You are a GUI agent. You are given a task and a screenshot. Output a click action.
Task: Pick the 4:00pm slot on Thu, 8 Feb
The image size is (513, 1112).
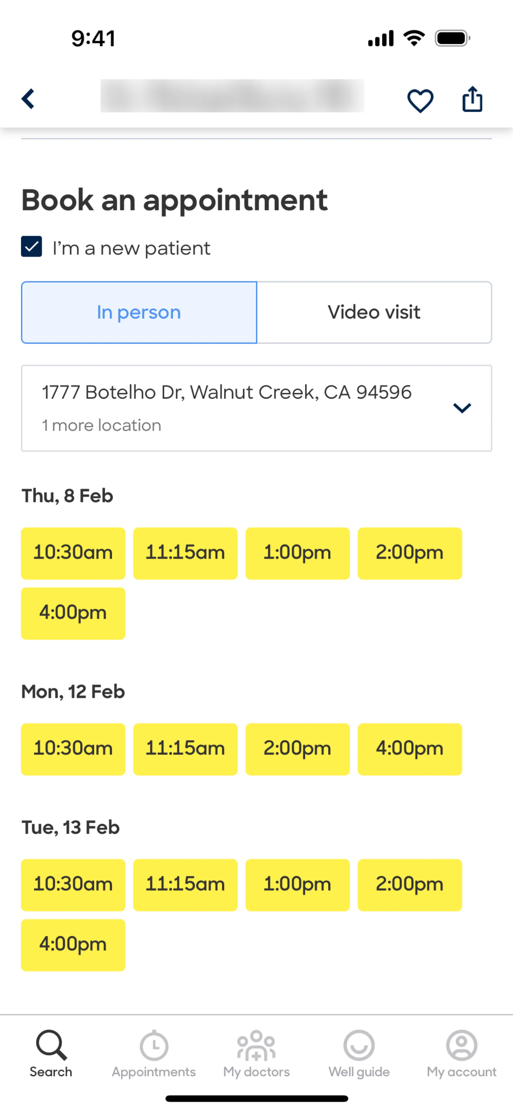73,613
